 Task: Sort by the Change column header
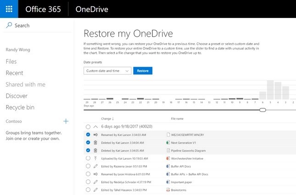pos(107,118)
